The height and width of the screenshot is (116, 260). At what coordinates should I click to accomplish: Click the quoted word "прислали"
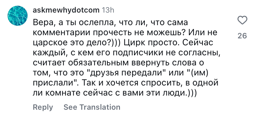[53, 83]
